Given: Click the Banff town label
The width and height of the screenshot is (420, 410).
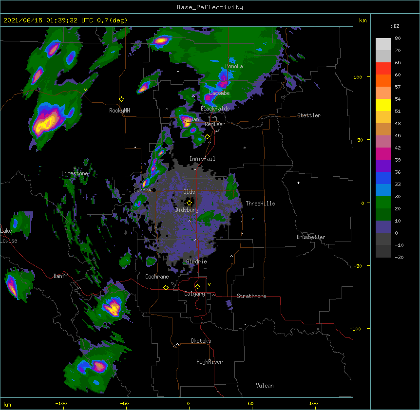Looking at the screenshot, I should (60, 276).
